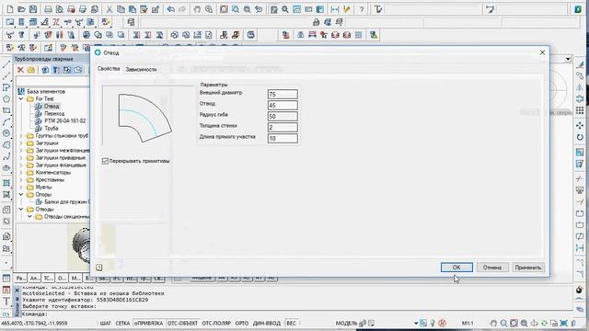Click the question mark Help icon

(x=362, y=9)
